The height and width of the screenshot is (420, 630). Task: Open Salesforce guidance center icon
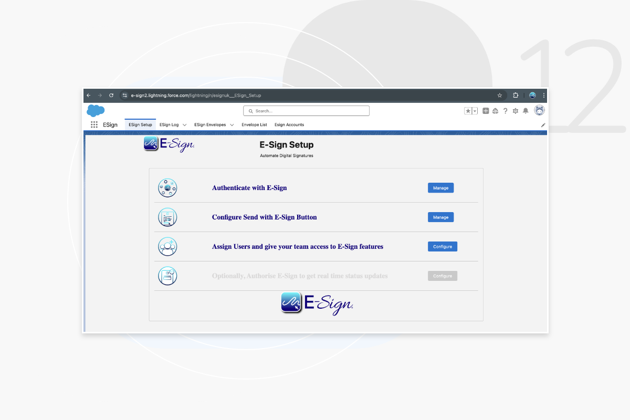tap(495, 111)
